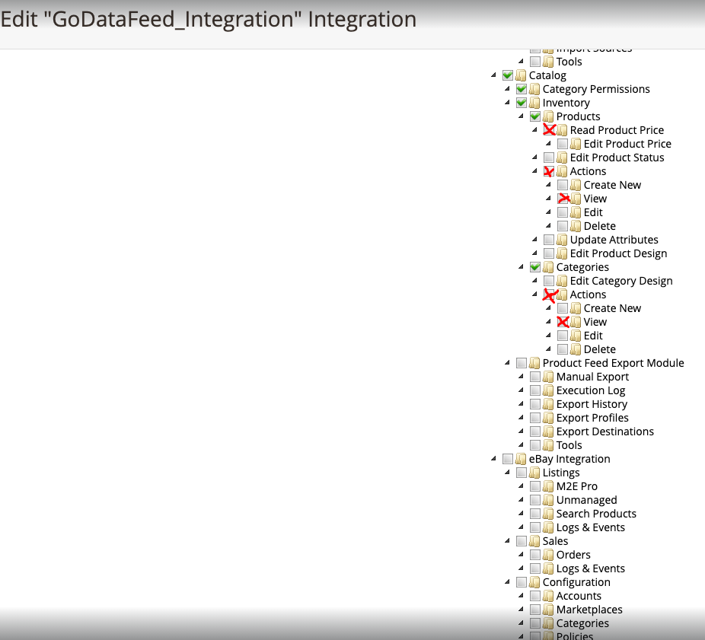Tick the Marketplaces checkbox
705x640 pixels.
pyautogui.click(x=535, y=610)
